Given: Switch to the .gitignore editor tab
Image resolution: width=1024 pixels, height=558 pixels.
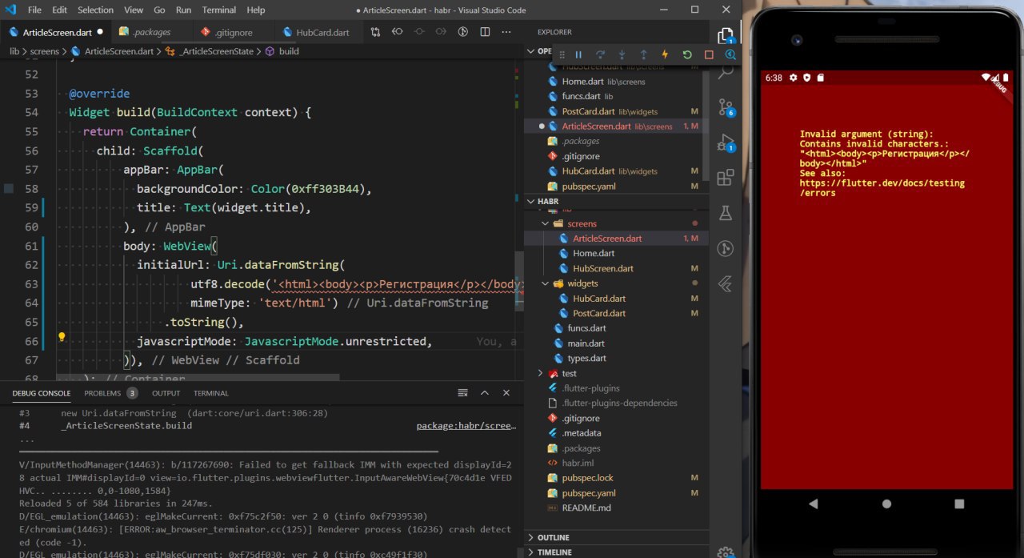Looking at the screenshot, I should [233, 33].
